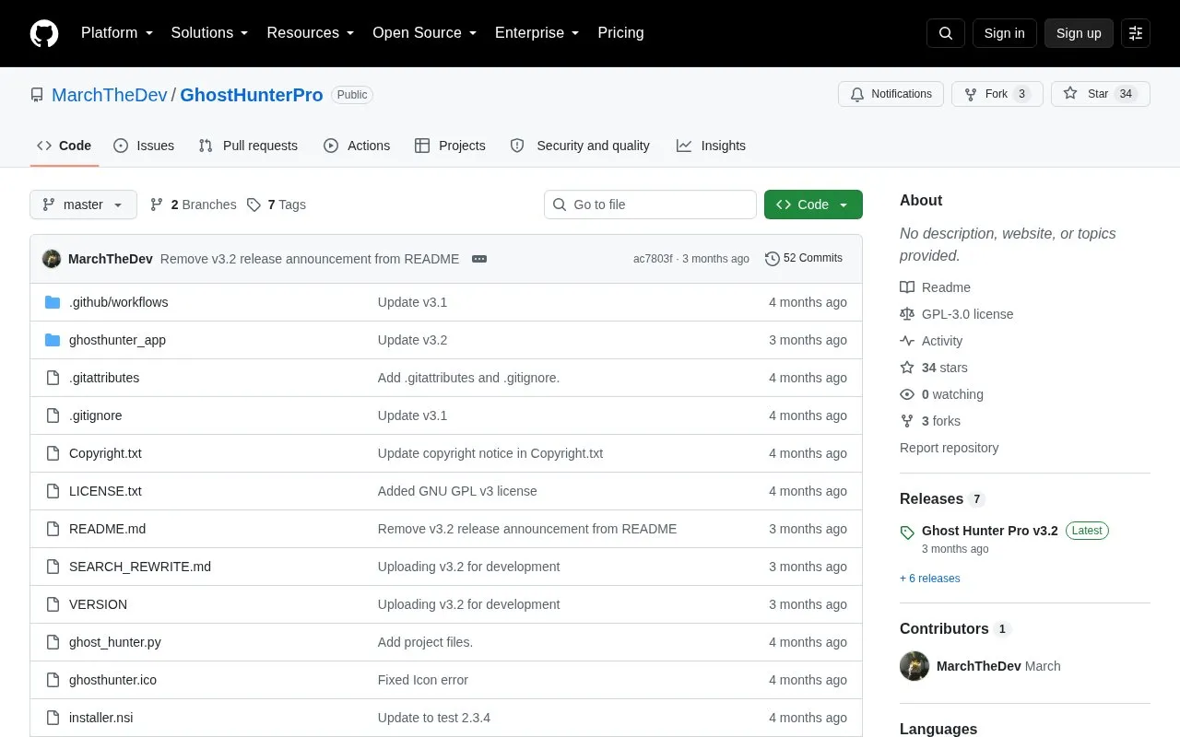
Task: View the 52 Commits history
Action: point(804,259)
